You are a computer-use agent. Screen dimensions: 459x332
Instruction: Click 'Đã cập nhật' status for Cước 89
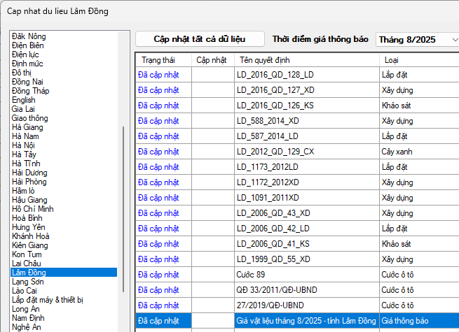coord(158,275)
